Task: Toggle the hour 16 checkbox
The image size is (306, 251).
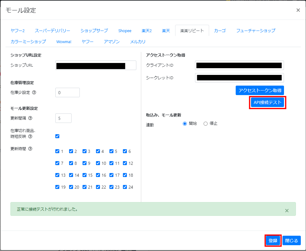Action: 98,175
